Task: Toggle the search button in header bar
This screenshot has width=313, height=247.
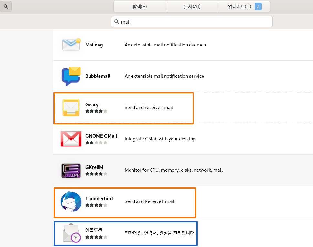Action: [6, 6]
